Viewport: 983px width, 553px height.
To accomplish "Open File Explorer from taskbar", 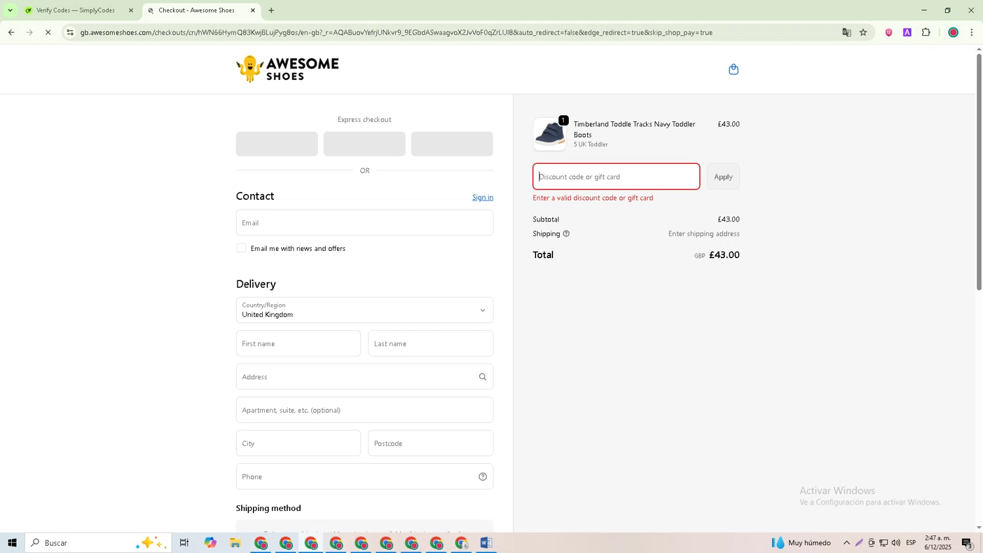I will pyautogui.click(x=235, y=543).
